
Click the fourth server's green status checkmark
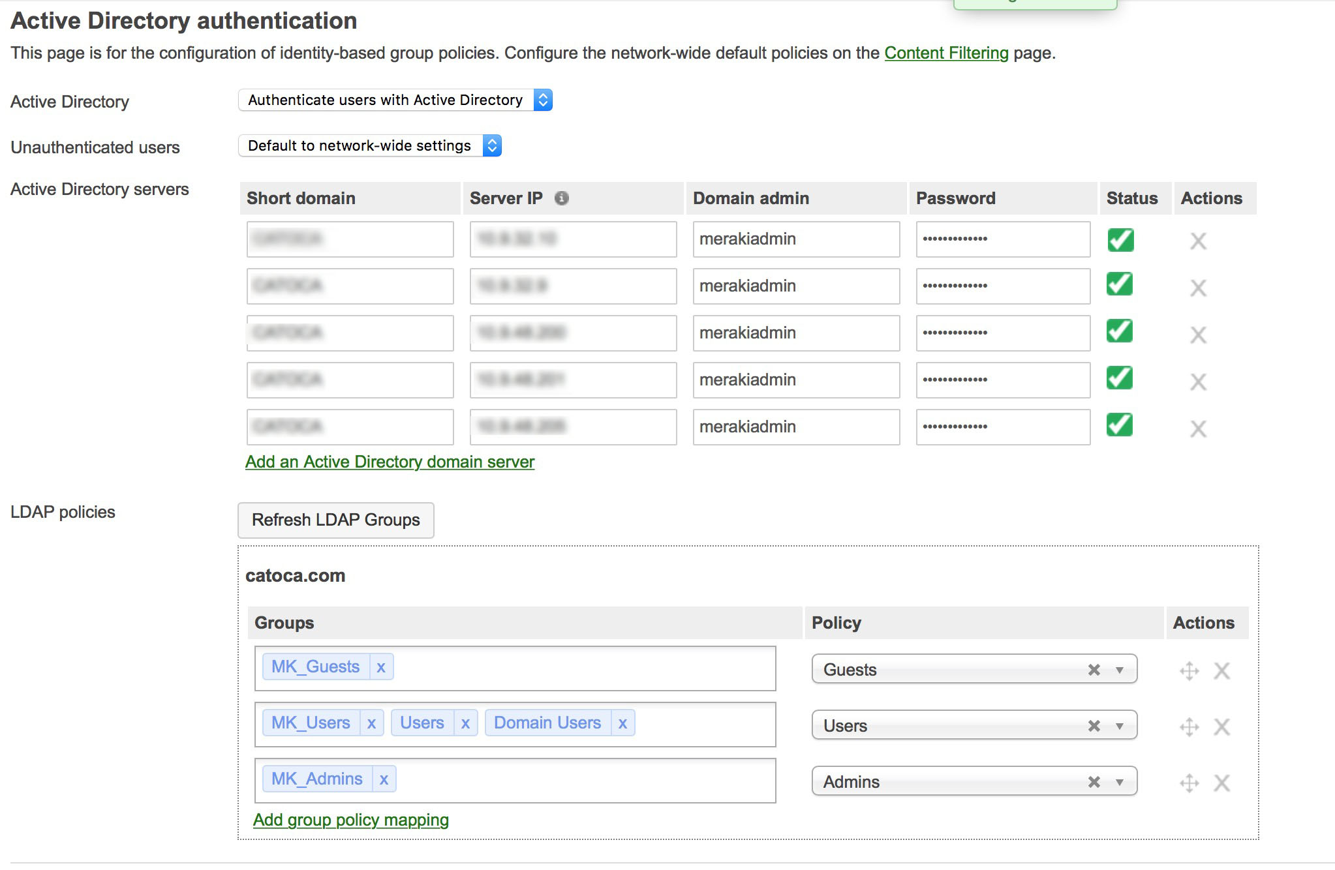1120,378
